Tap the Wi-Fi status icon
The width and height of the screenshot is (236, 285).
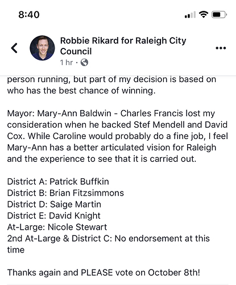pos(204,14)
